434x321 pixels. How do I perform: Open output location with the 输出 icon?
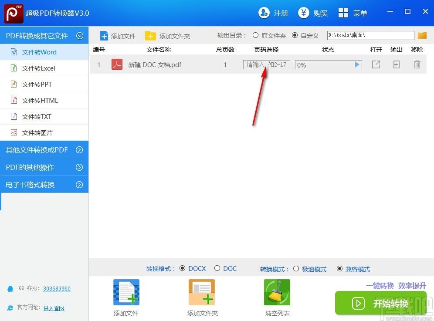397,64
